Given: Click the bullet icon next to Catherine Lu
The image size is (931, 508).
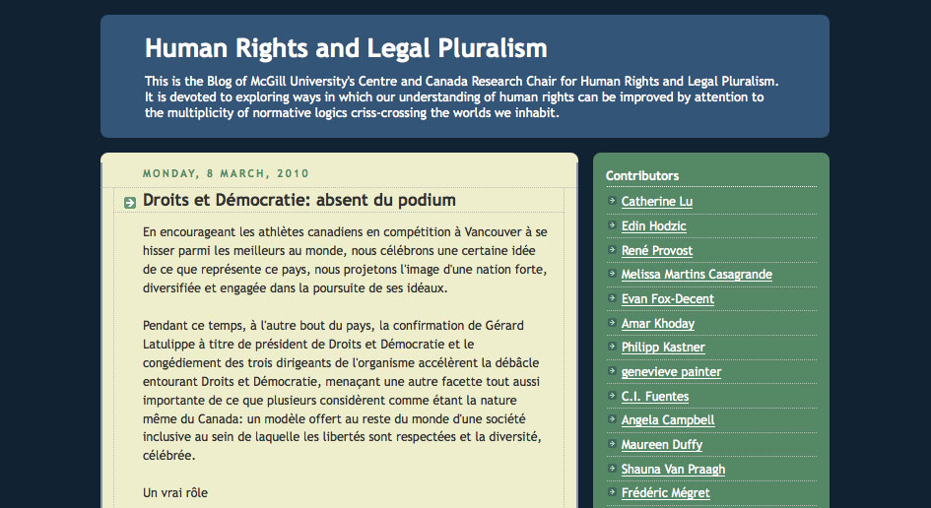Looking at the screenshot, I should (612, 201).
